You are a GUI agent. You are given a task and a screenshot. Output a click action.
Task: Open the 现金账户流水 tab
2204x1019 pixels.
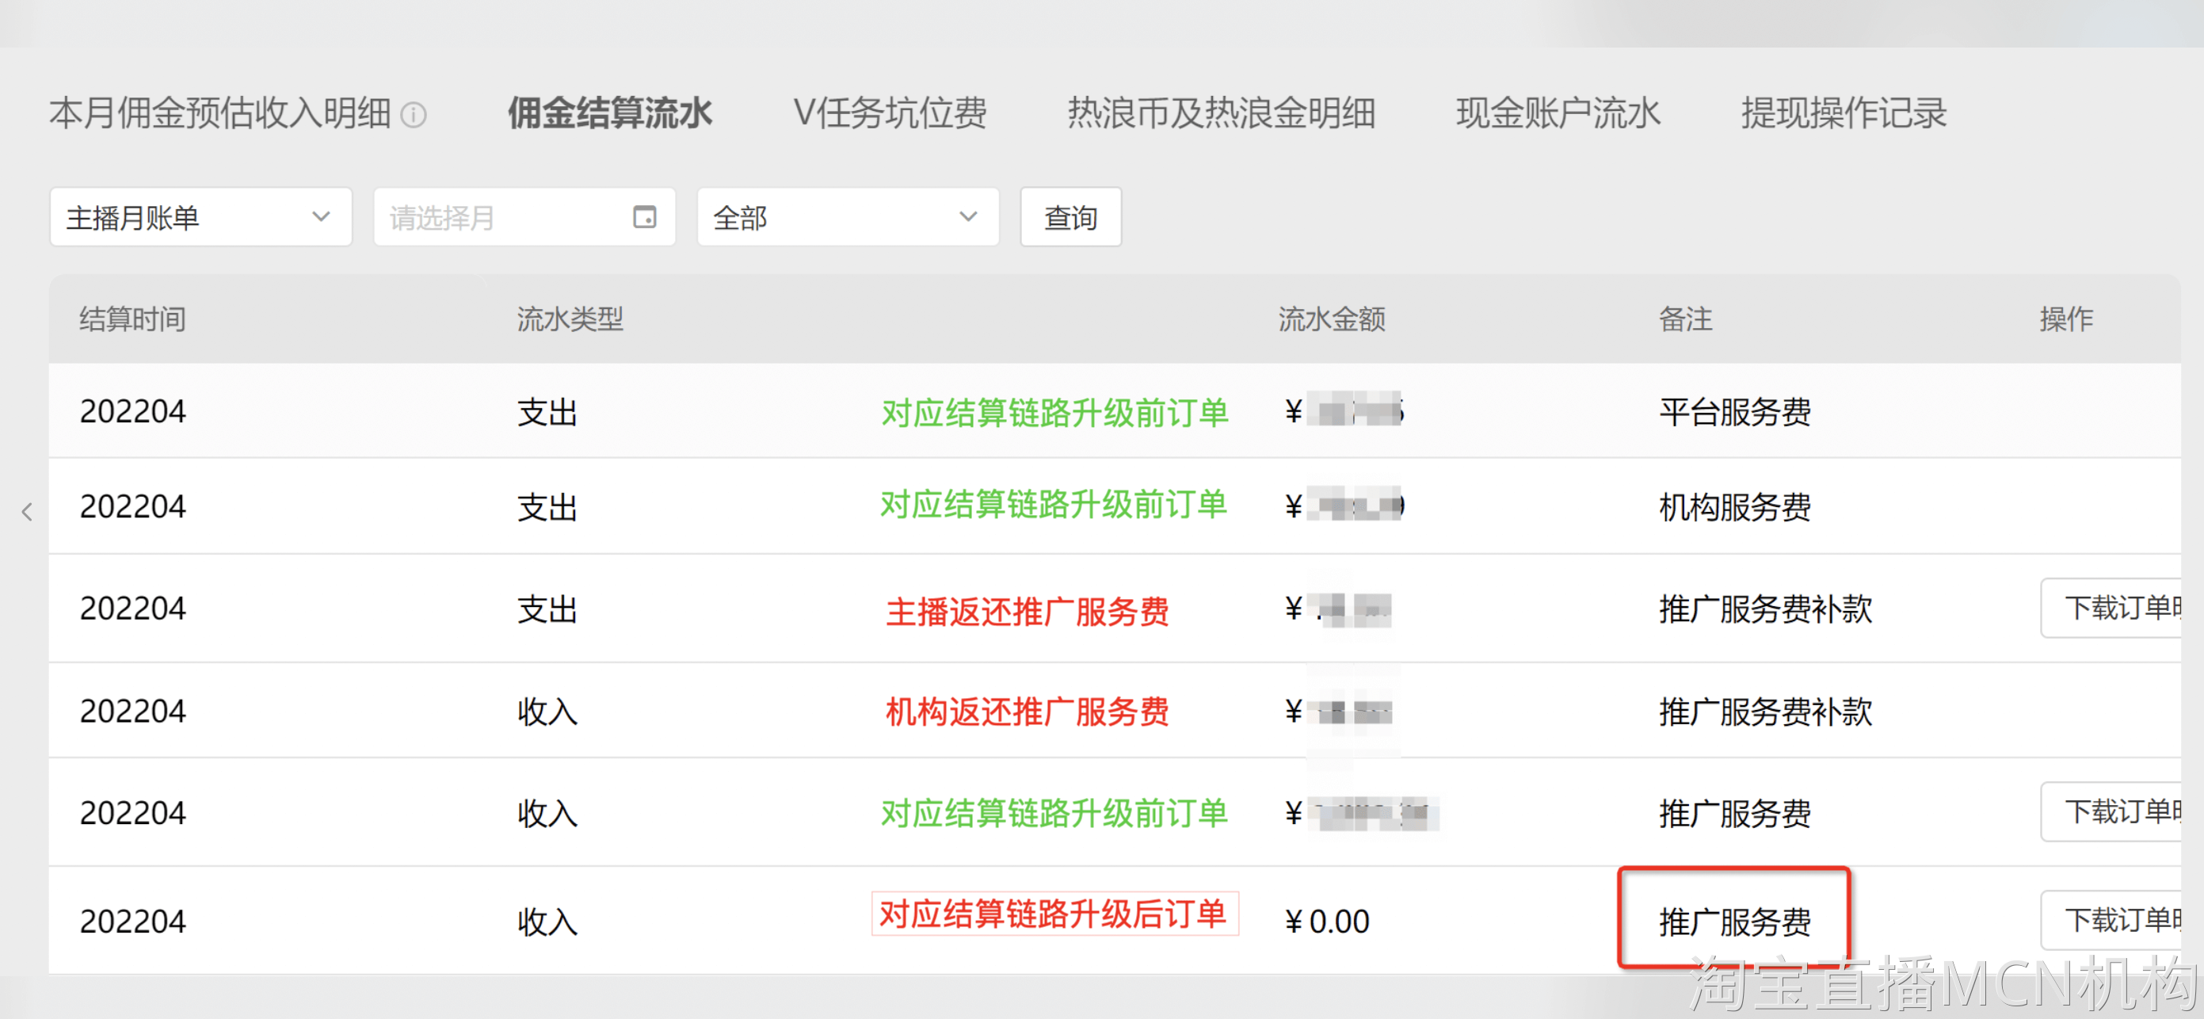(x=1558, y=113)
